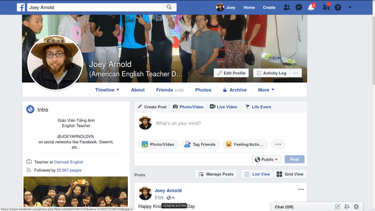Open the Public audience dropdown
This screenshot has height=211, width=375.
click(267, 159)
